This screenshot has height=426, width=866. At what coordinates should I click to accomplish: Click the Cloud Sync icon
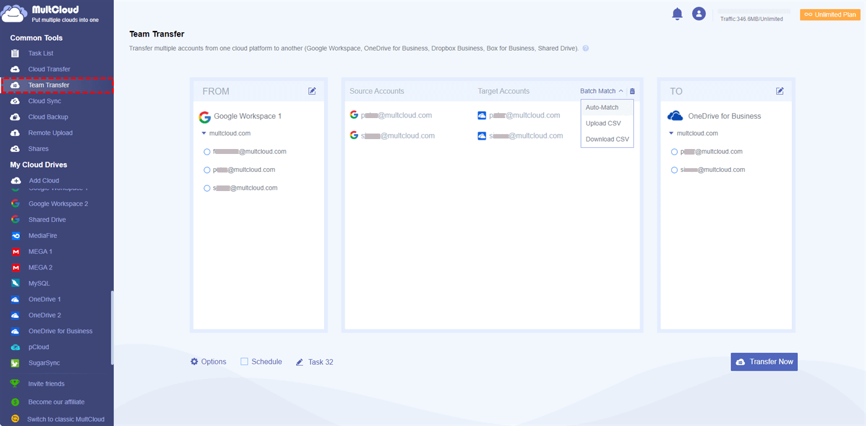click(x=15, y=101)
